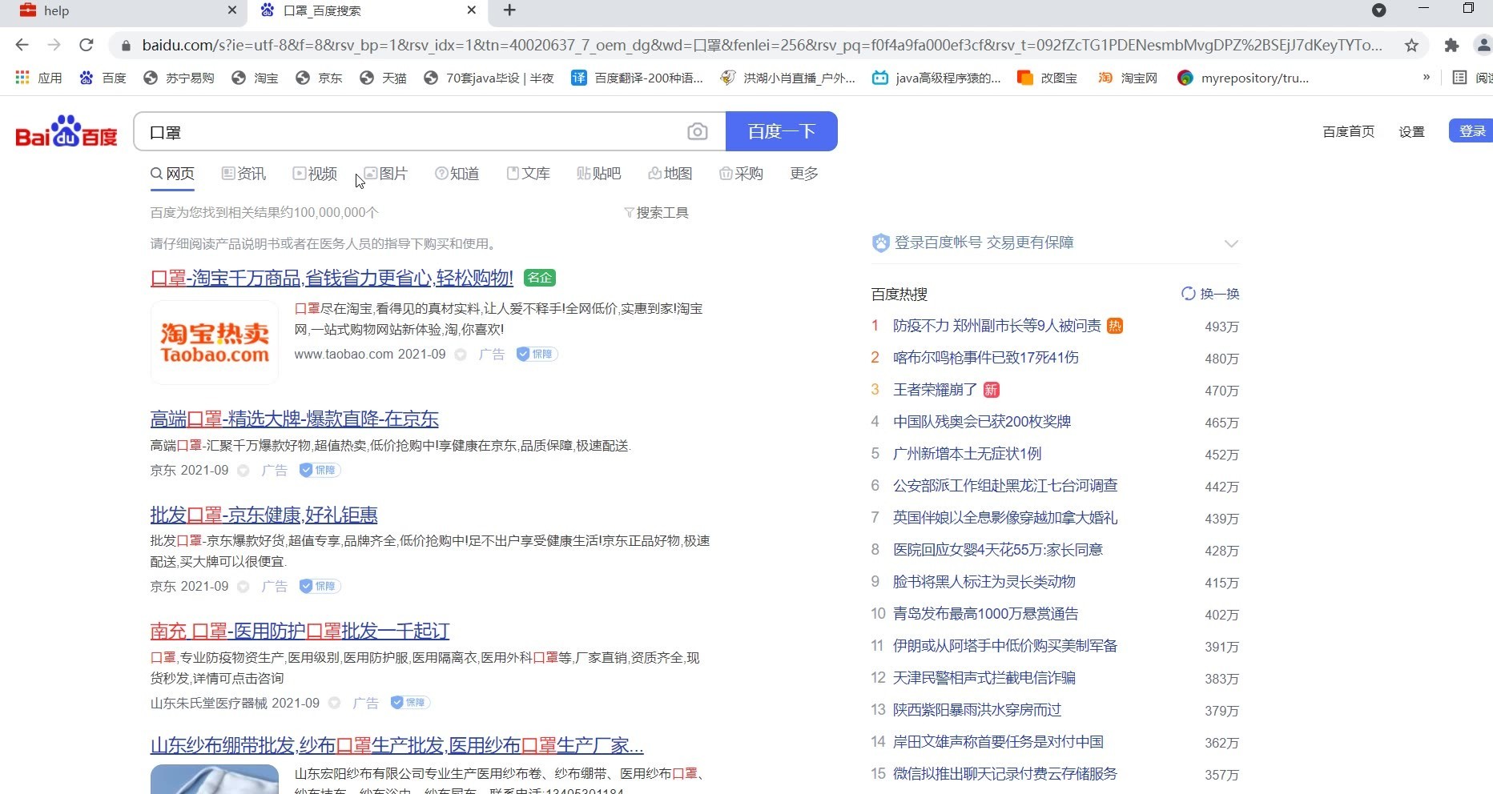
Task: Open the apps grid in bookmarks bar
Action: tap(22, 78)
